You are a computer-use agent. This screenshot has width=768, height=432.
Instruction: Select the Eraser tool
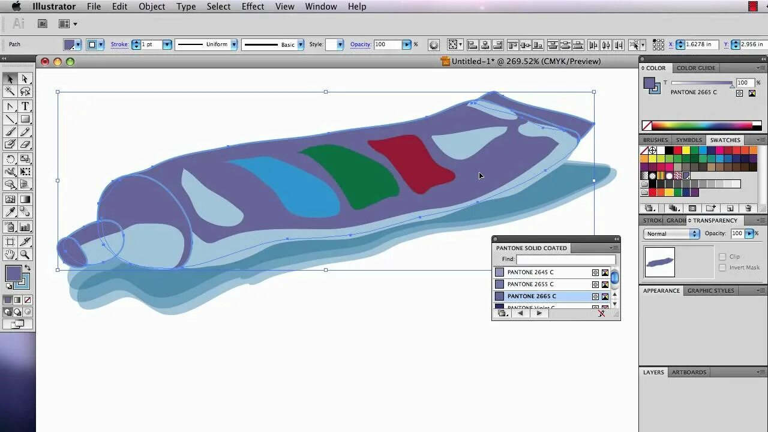pos(25,145)
